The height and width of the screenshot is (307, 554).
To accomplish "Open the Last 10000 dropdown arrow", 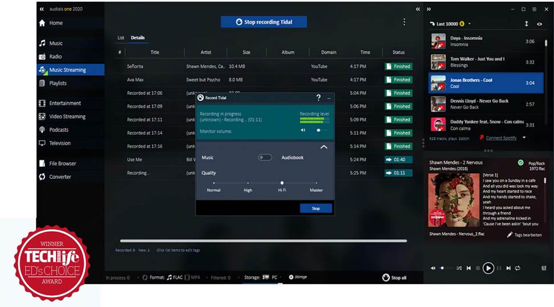I will (x=470, y=24).
